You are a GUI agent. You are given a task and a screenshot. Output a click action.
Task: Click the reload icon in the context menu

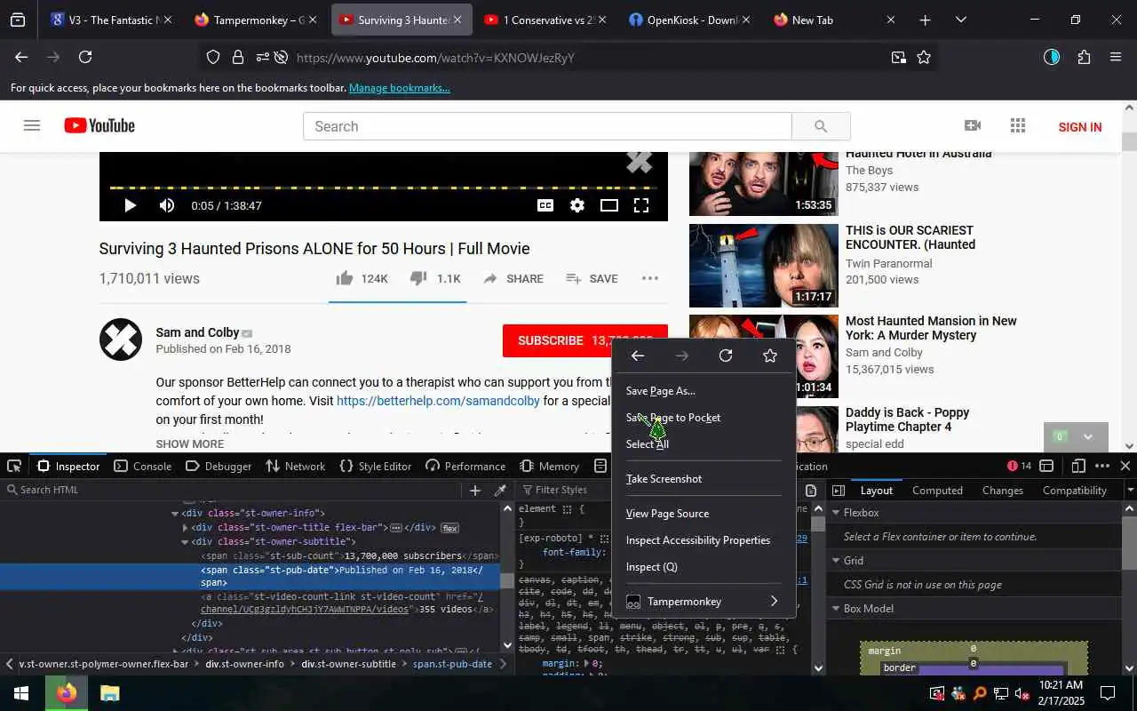pos(726,355)
